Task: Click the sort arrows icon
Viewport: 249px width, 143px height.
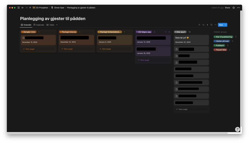Action: click(x=203, y=25)
